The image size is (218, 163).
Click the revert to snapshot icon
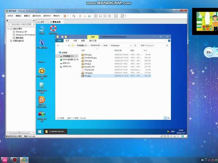pyautogui.click(x=85, y=16)
